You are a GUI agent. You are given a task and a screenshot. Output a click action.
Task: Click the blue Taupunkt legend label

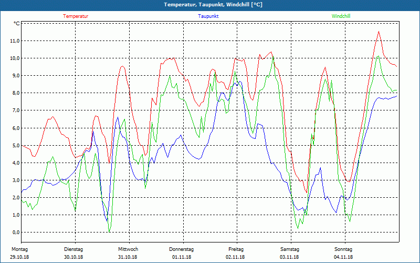tap(208, 16)
